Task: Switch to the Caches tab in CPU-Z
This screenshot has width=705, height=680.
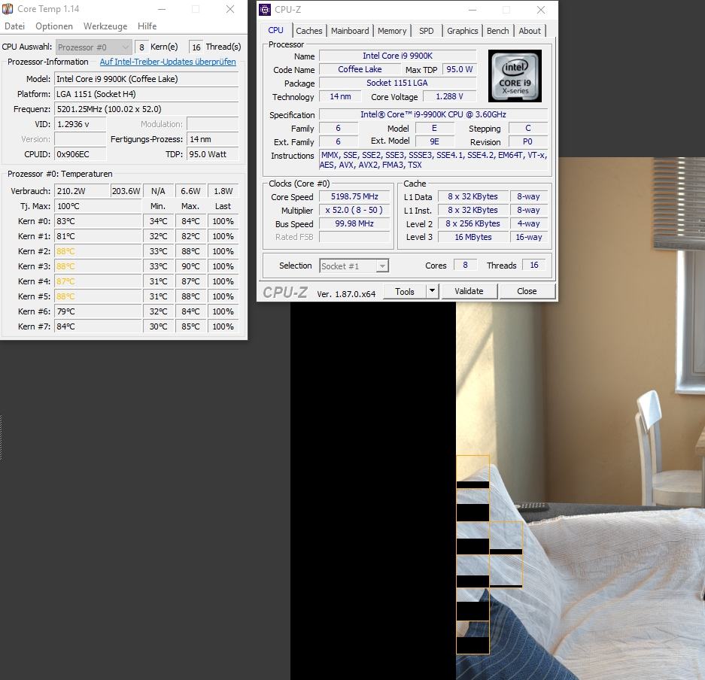Action: pos(309,31)
